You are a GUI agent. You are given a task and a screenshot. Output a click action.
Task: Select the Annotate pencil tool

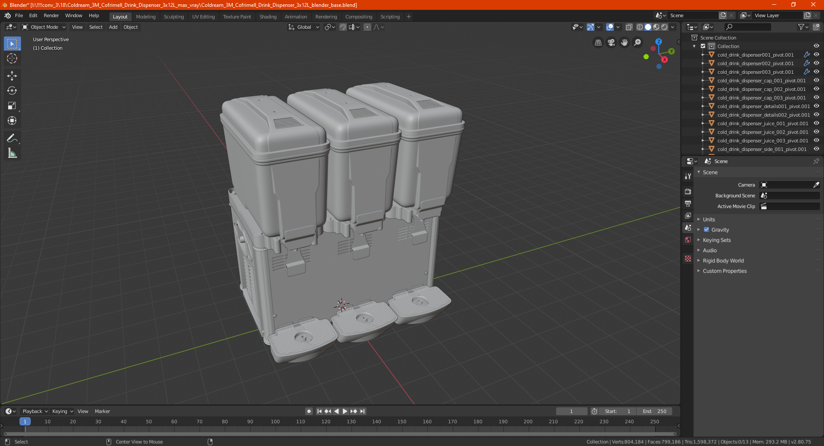click(x=12, y=138)
